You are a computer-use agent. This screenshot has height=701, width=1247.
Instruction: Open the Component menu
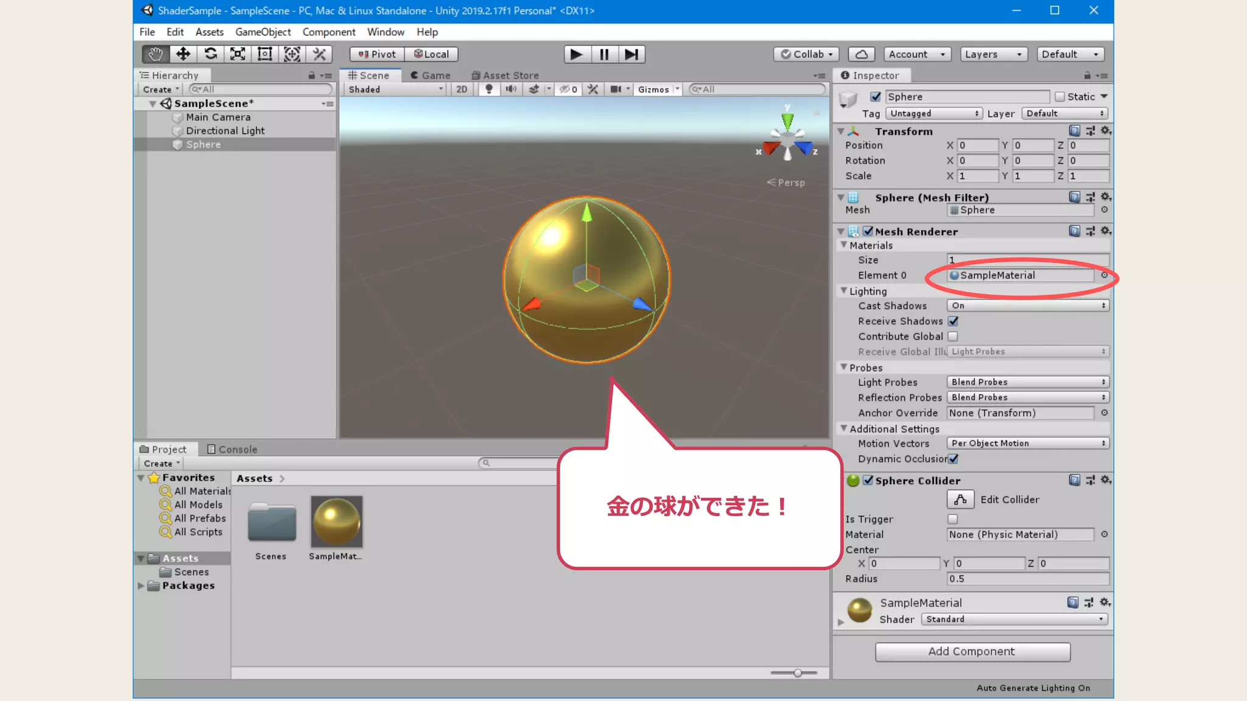[x=329, y=32]
